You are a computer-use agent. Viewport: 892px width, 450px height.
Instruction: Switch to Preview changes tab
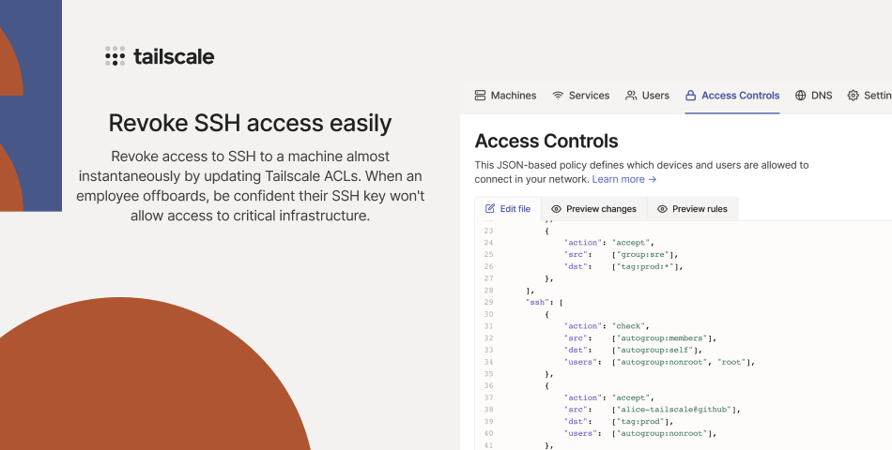point(594,209)
